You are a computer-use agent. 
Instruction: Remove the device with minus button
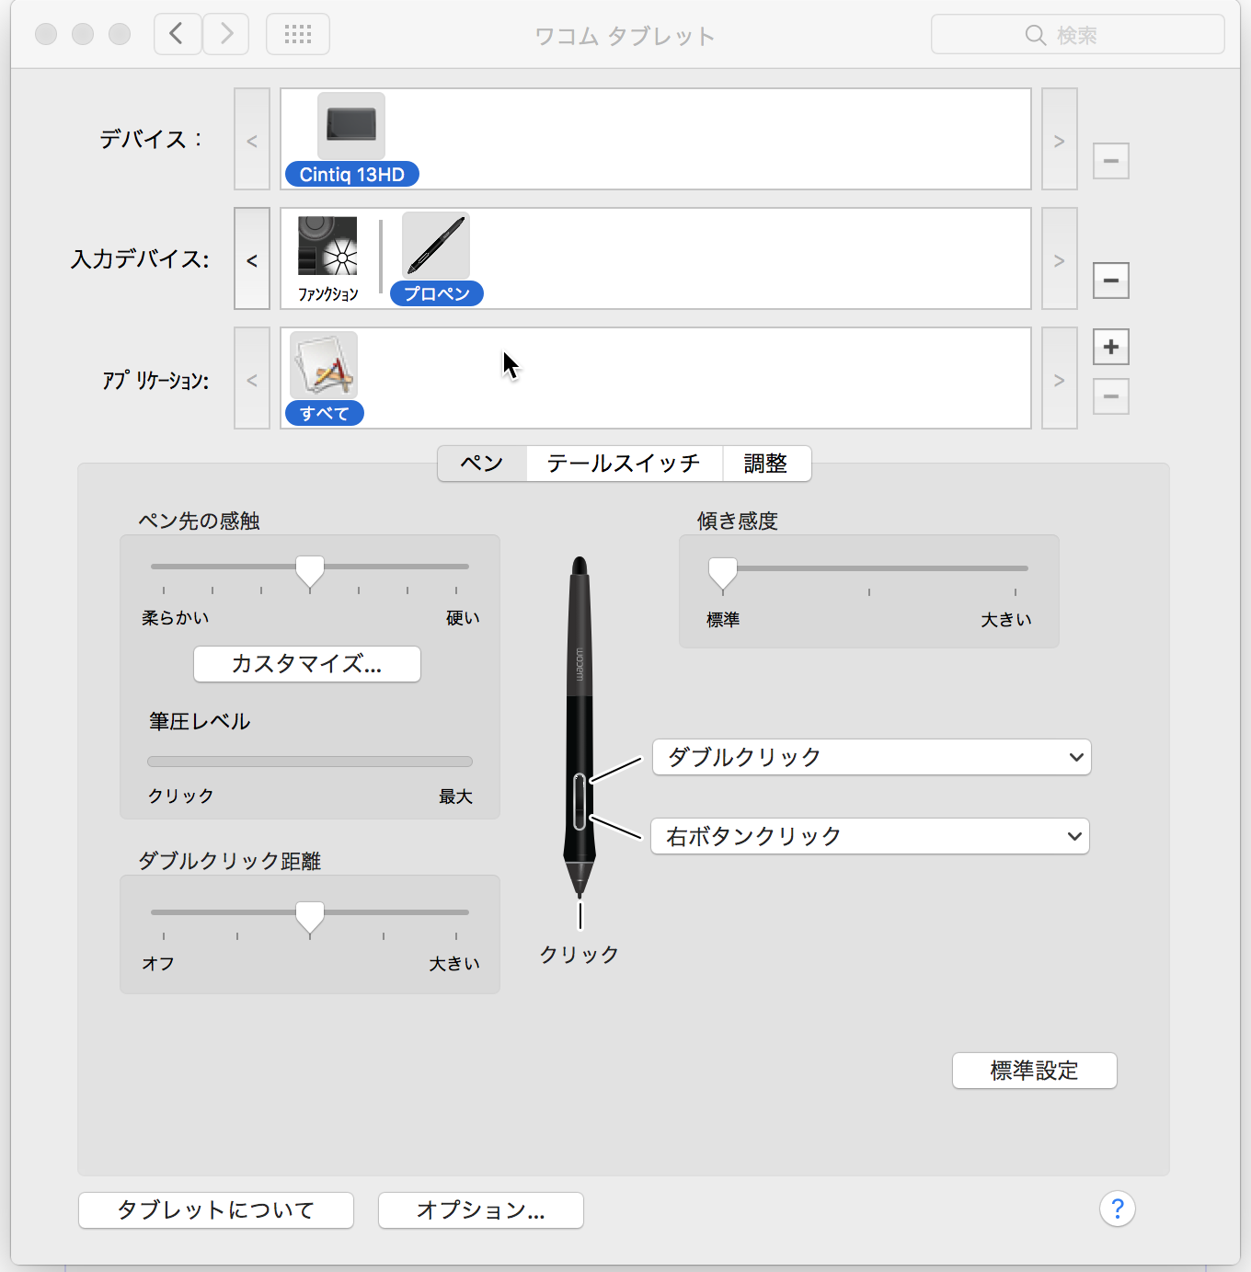click(x=1111, y=161)
